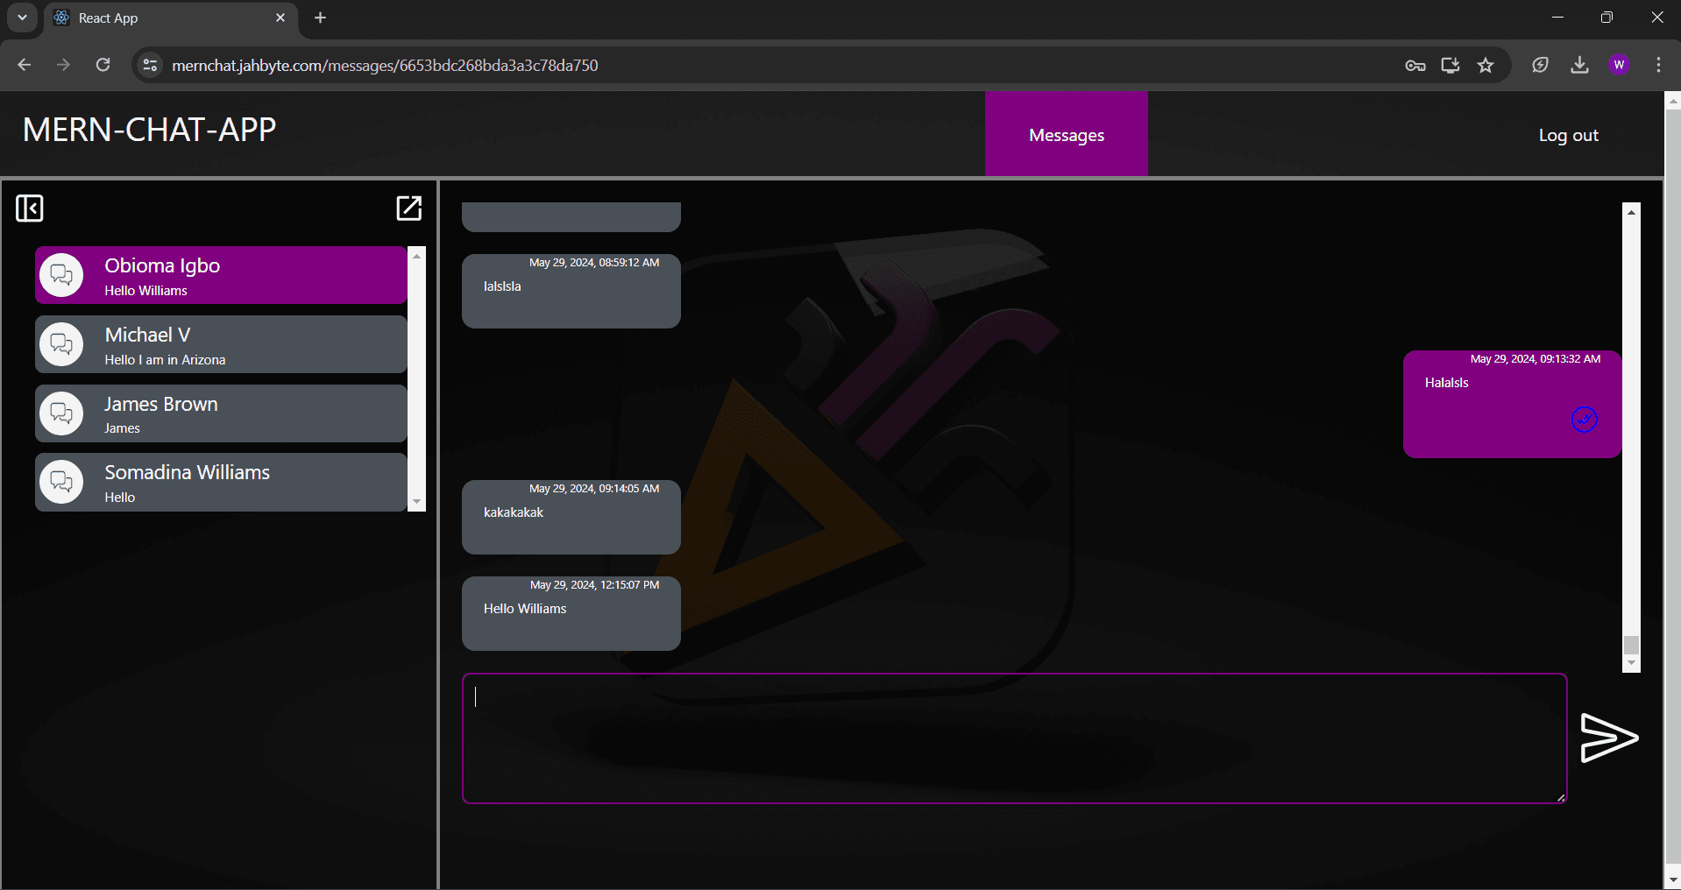Click contacts list scrollbar down arrow
Image resolution: width=1681 pixels, height=890 pixels.
tap(416, 502)
